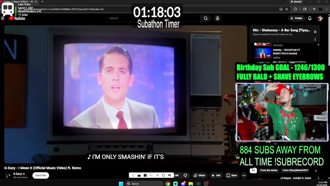Open the YouTube guide hamburger menu
The image size is (330, 186).
point(3,18)
